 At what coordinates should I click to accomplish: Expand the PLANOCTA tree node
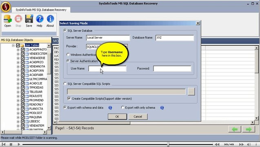point(18,109)
